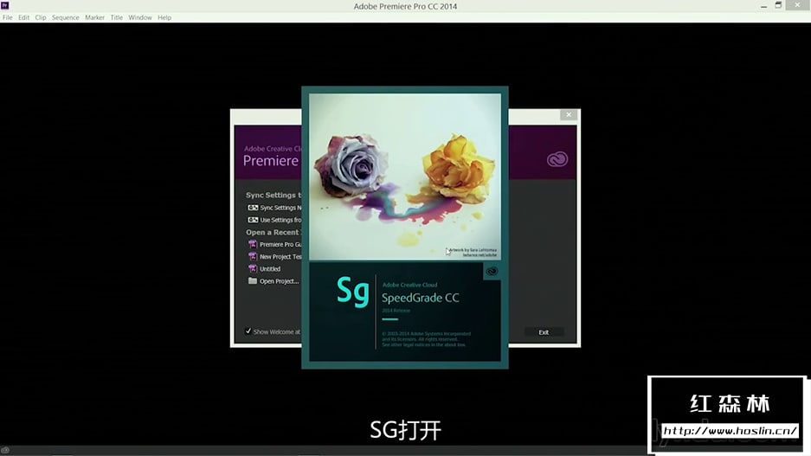Click the Creative Cloud icon on SpeedGrade splash
This screenshot has height=456, width=811.
[492, 271]
